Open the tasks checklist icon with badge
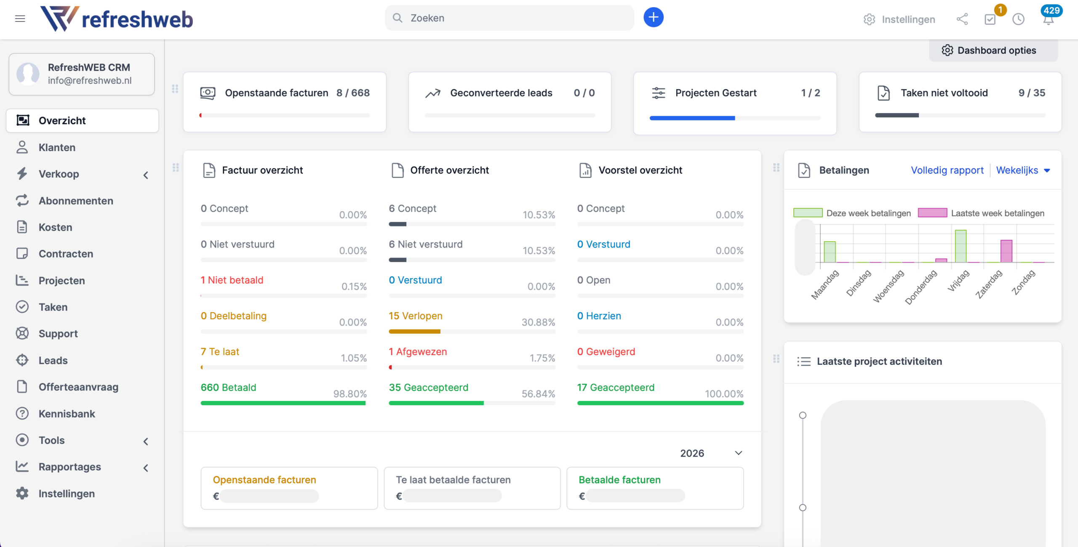 coord(990,19)
